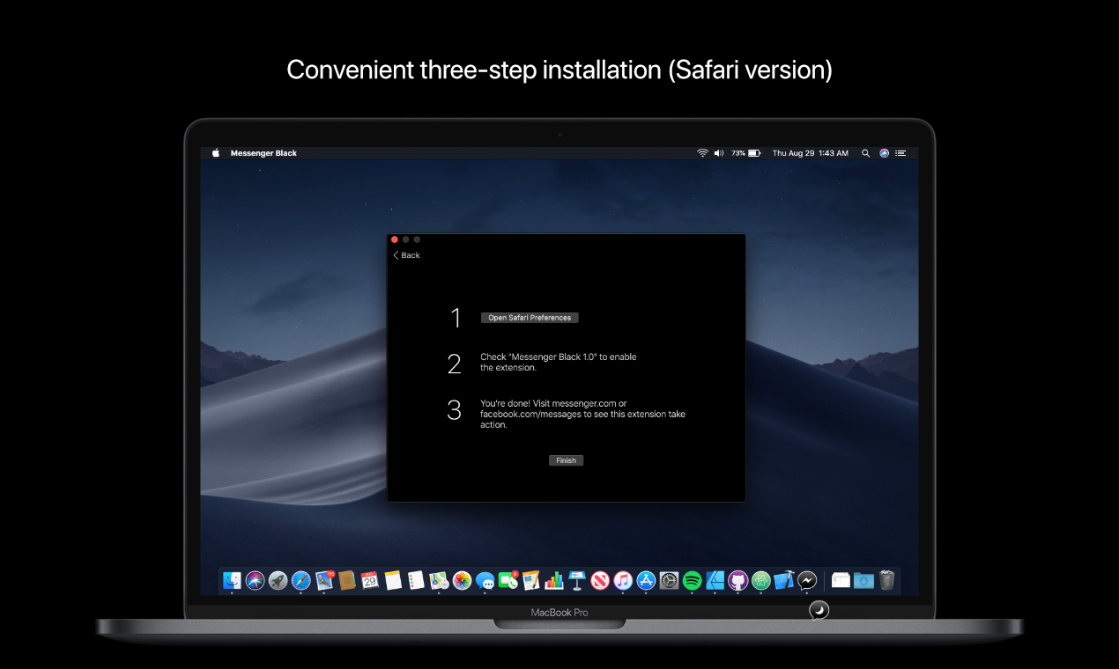Open System Preferences gear in dock
Image resolution: width=1119 pixels, height=669 pixels.
click(x=669, y=580)
